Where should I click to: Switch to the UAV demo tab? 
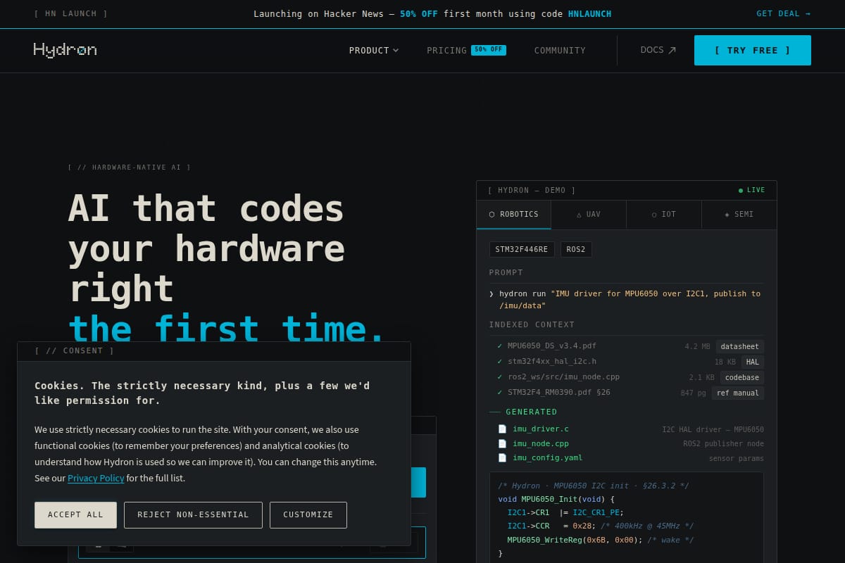589,215
